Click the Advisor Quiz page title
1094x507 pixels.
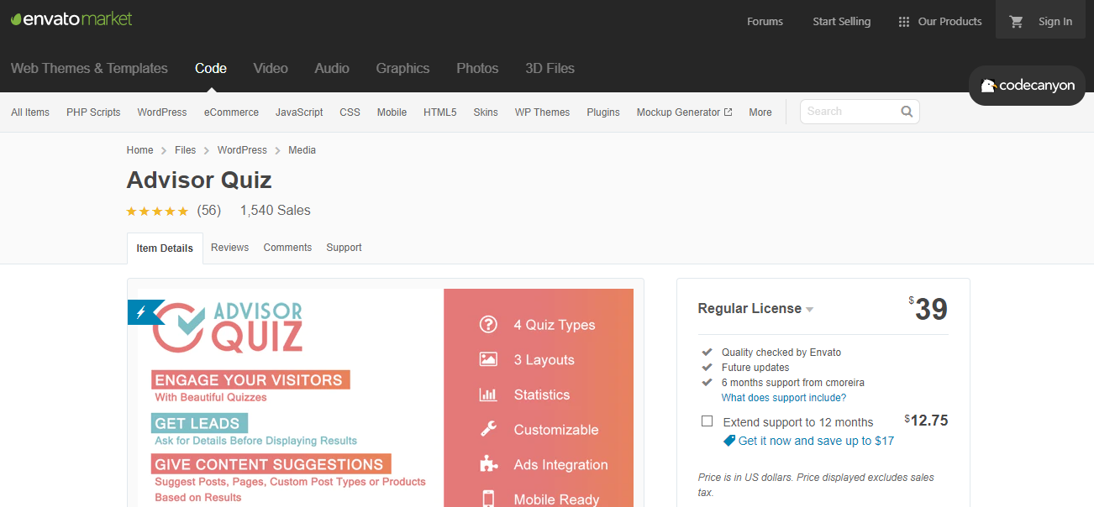(x=199, y=180)
